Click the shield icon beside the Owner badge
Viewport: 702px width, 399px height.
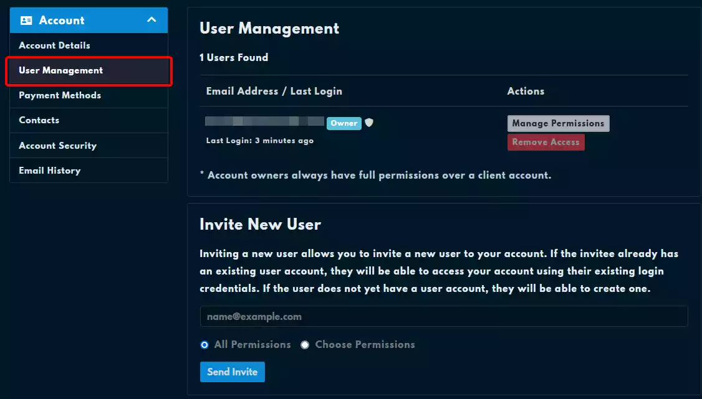(x=369, y=123)
